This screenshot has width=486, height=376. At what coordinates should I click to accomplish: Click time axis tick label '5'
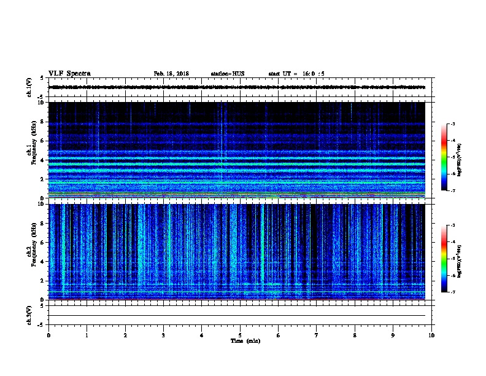[240, 335]
